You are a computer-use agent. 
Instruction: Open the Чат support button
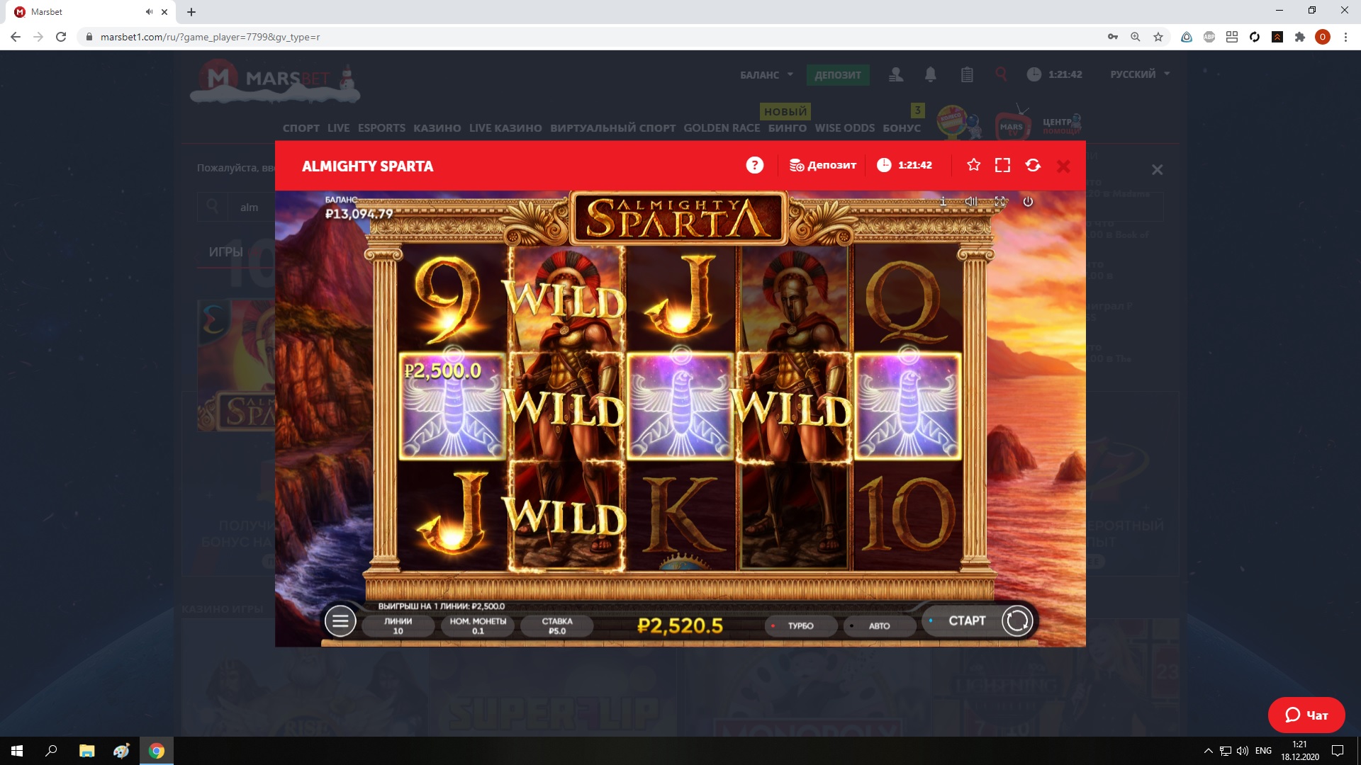tap(1306, 715)
